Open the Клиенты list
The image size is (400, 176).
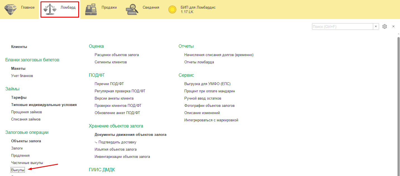[x=19, y=47]
